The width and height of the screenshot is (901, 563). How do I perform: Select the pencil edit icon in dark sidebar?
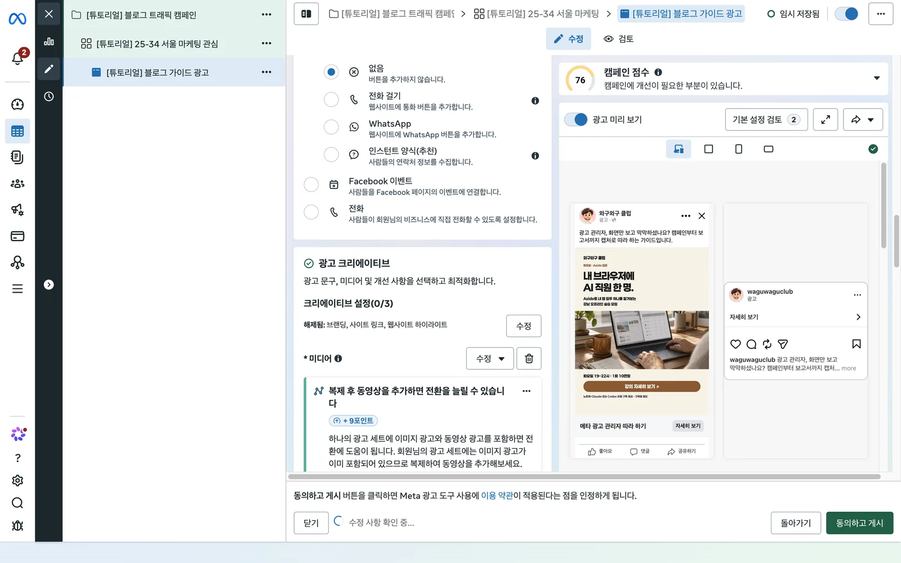(x=49, y=69)
